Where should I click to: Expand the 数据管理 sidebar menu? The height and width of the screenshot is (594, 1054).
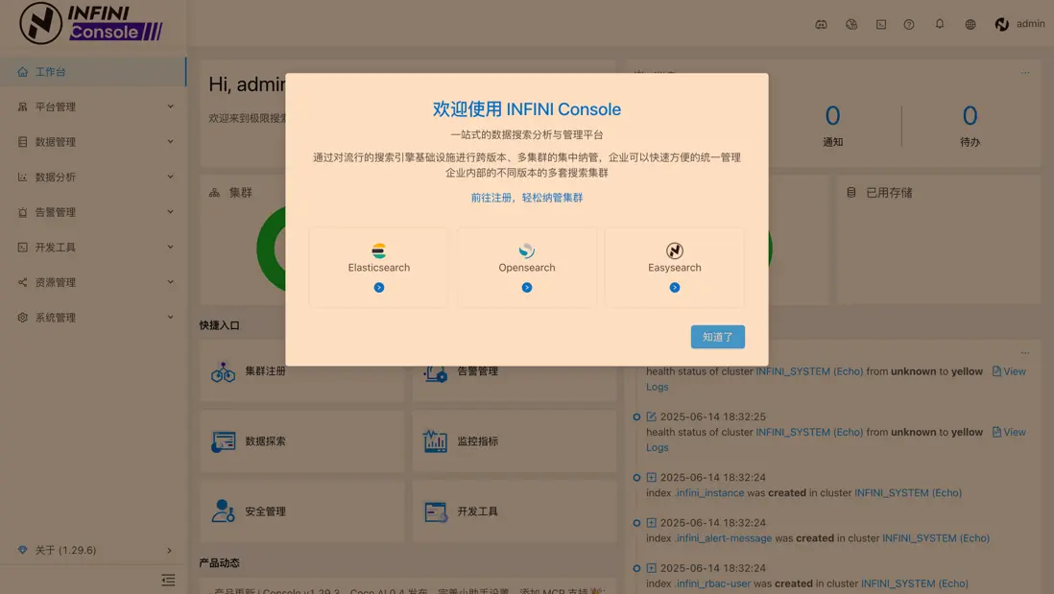[93, 142]
